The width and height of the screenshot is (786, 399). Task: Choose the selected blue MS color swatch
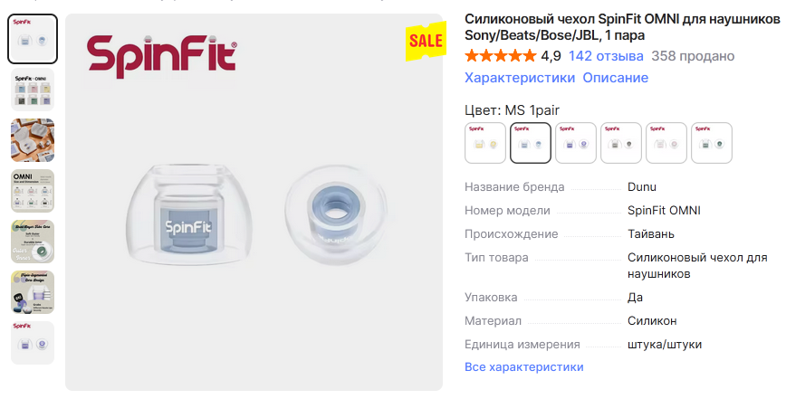[x=531, y=143]
